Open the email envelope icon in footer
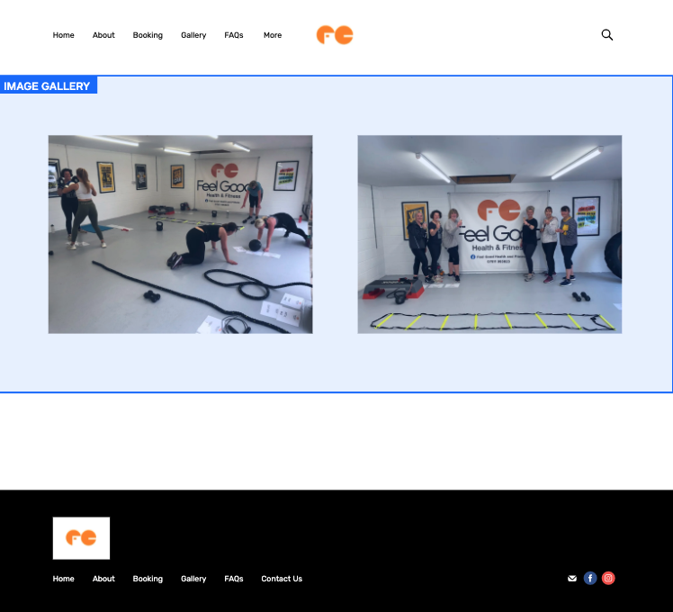Image resolution: width=673 pixels, height=612 pixels. (572, 579)
